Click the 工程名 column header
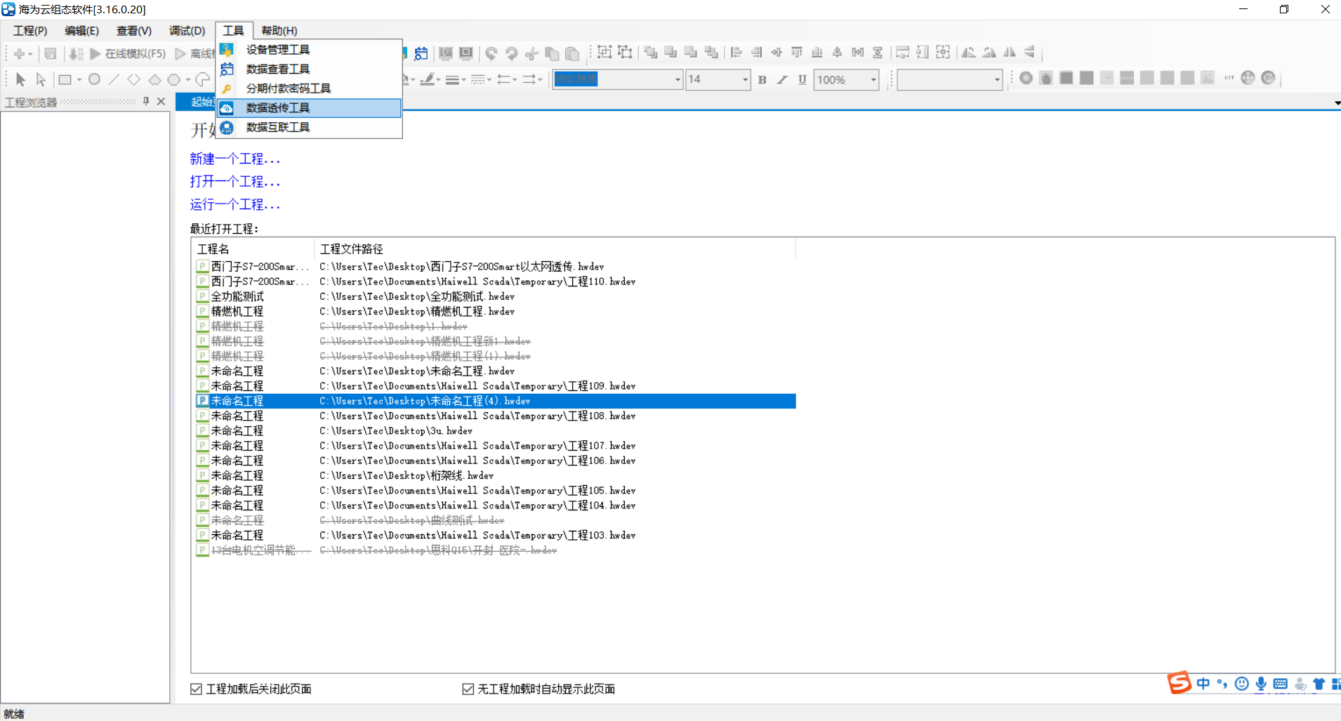This screenshot has width=1341, height=721. coord(213,249)
